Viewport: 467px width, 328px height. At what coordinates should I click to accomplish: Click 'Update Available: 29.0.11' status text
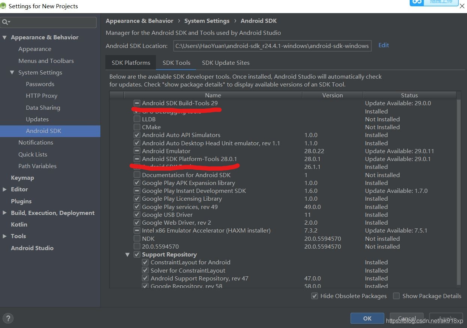pos(400,151)
